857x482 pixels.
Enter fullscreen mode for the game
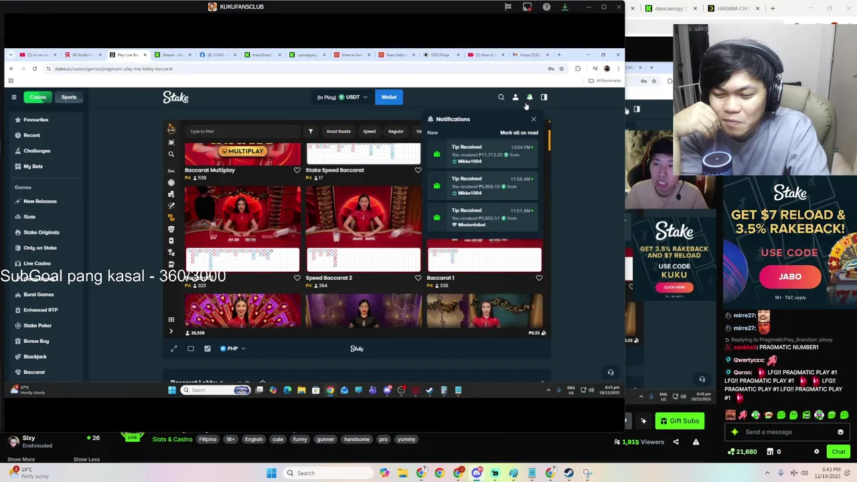(173, 349)
